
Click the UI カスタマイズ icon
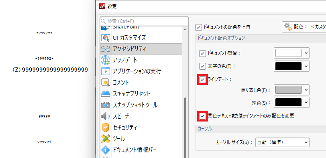click(106, 38)
